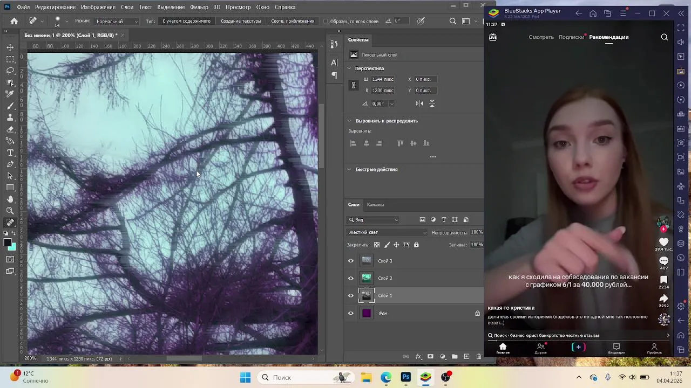Image resolution: width=691 pixels, height=388 pixels.
Task: Open Непрозрачность opacity value field
Action: tap(477, 232)
